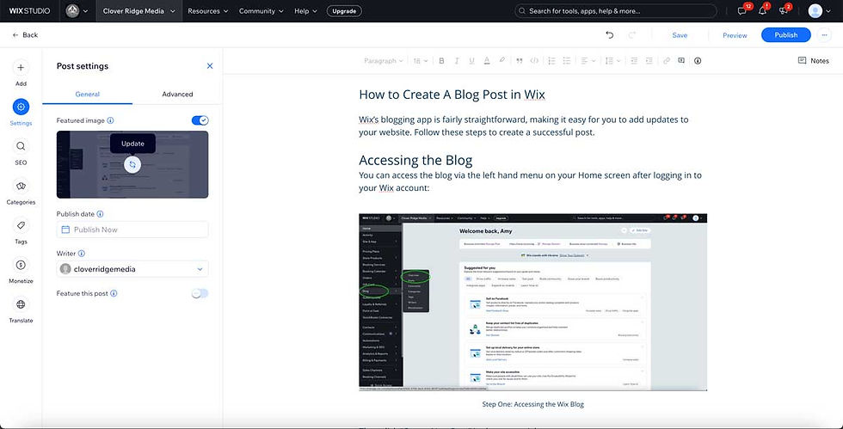Close the Post settings panel
Viewport: 843px width, 429px height.
210,66
